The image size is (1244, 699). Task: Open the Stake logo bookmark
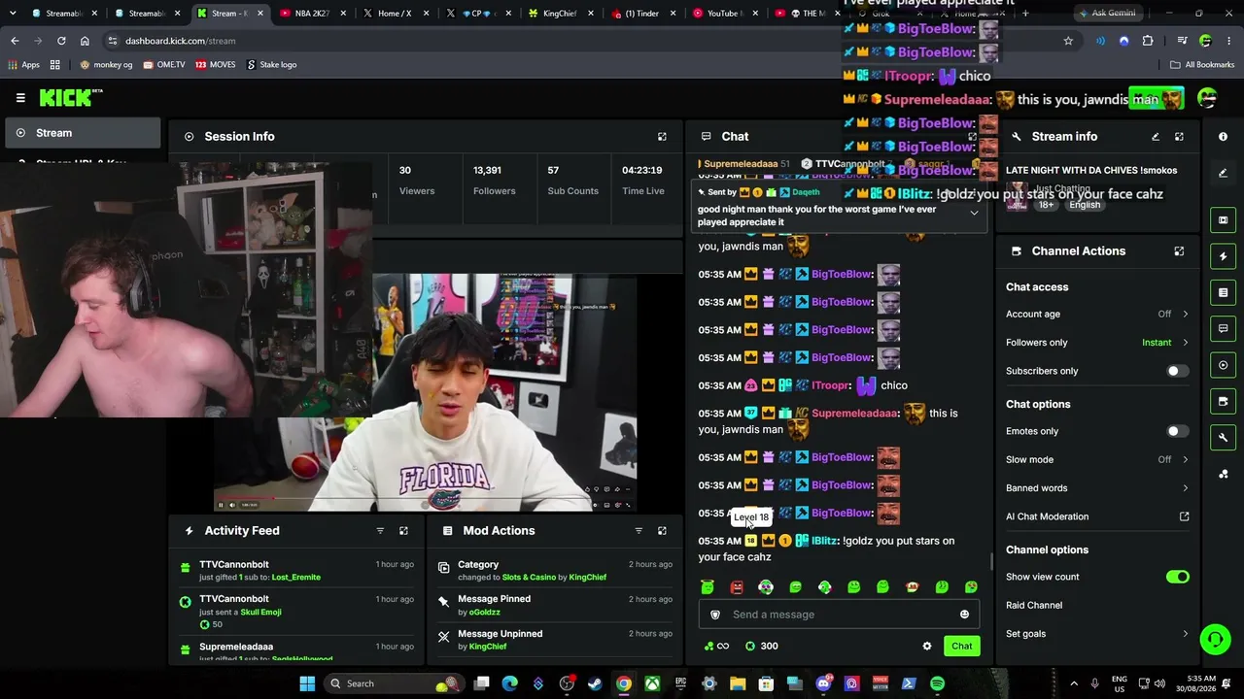point(271,65)
